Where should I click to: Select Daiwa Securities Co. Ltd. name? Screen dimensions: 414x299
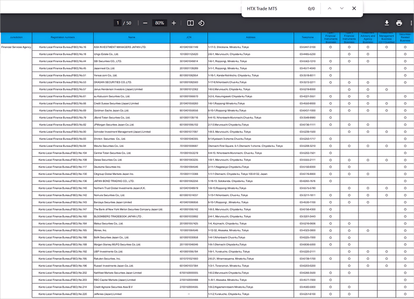point(108,160)
